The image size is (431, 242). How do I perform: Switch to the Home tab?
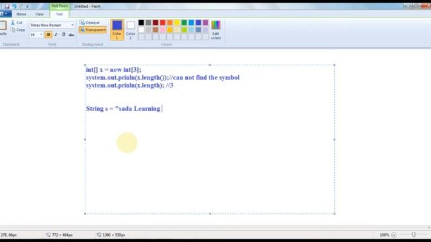(x=21, y=14)
